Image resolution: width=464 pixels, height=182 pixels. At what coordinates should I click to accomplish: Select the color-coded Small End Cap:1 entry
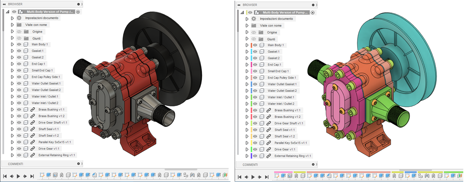click(x=278, y=71)
